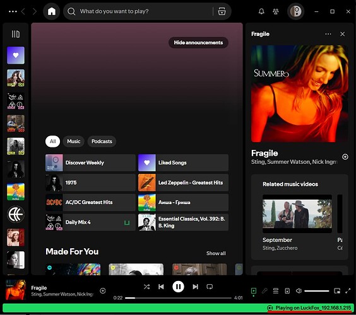Expand Your Library sidebar

pyautogui.click(x=16, y=34)
